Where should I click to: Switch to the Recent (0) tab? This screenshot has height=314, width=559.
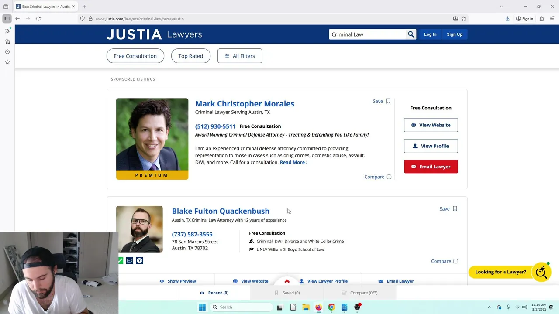(x=214, y=293)
